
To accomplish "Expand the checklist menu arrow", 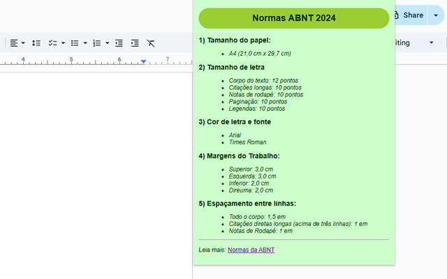I will [63, 43].
